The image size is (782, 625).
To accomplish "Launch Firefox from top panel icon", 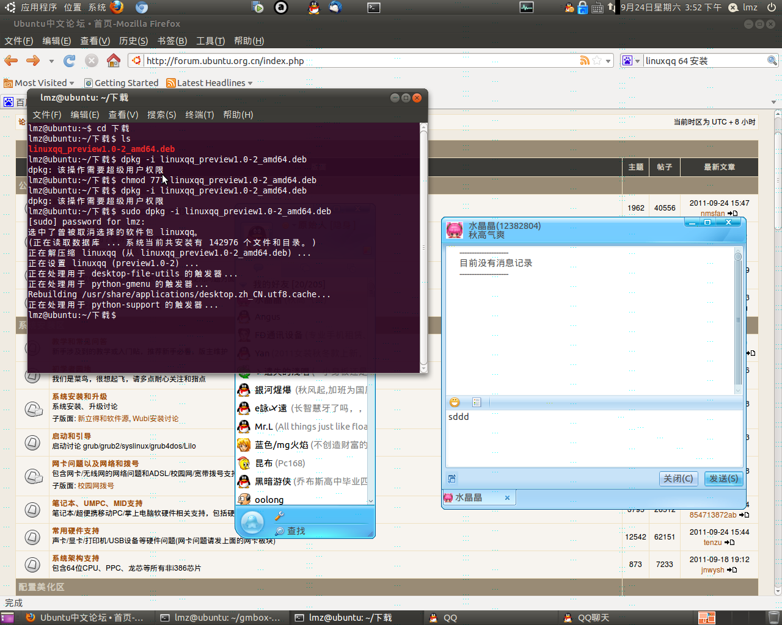I will (x=117, y=7).
